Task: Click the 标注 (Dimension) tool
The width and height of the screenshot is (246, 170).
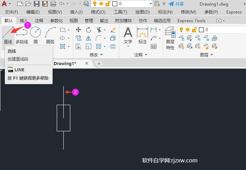Action: coord(143,35)
